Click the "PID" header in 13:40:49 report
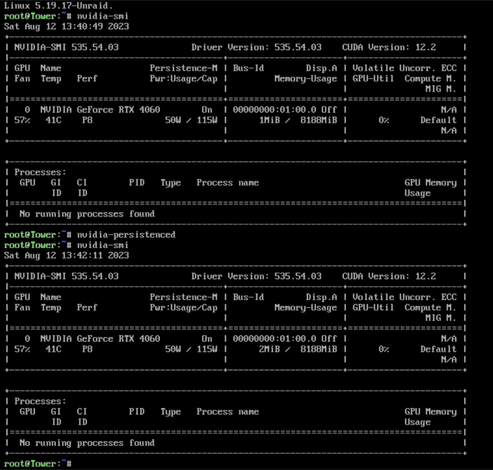493x470 pixels. (137, 183)
